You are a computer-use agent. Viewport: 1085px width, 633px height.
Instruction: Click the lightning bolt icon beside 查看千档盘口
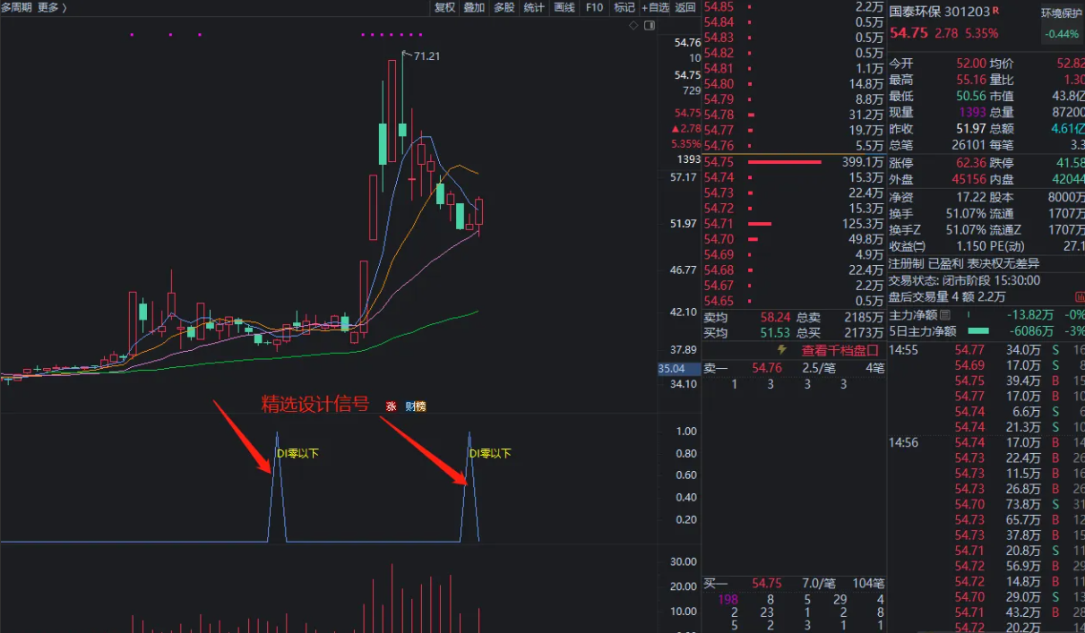(x=781, y=350)
